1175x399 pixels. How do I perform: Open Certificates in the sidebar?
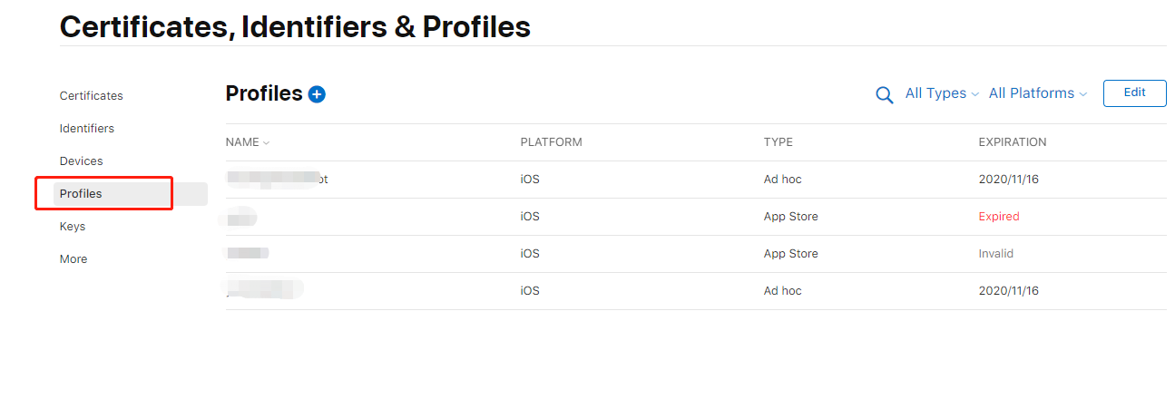coord(92,96)
